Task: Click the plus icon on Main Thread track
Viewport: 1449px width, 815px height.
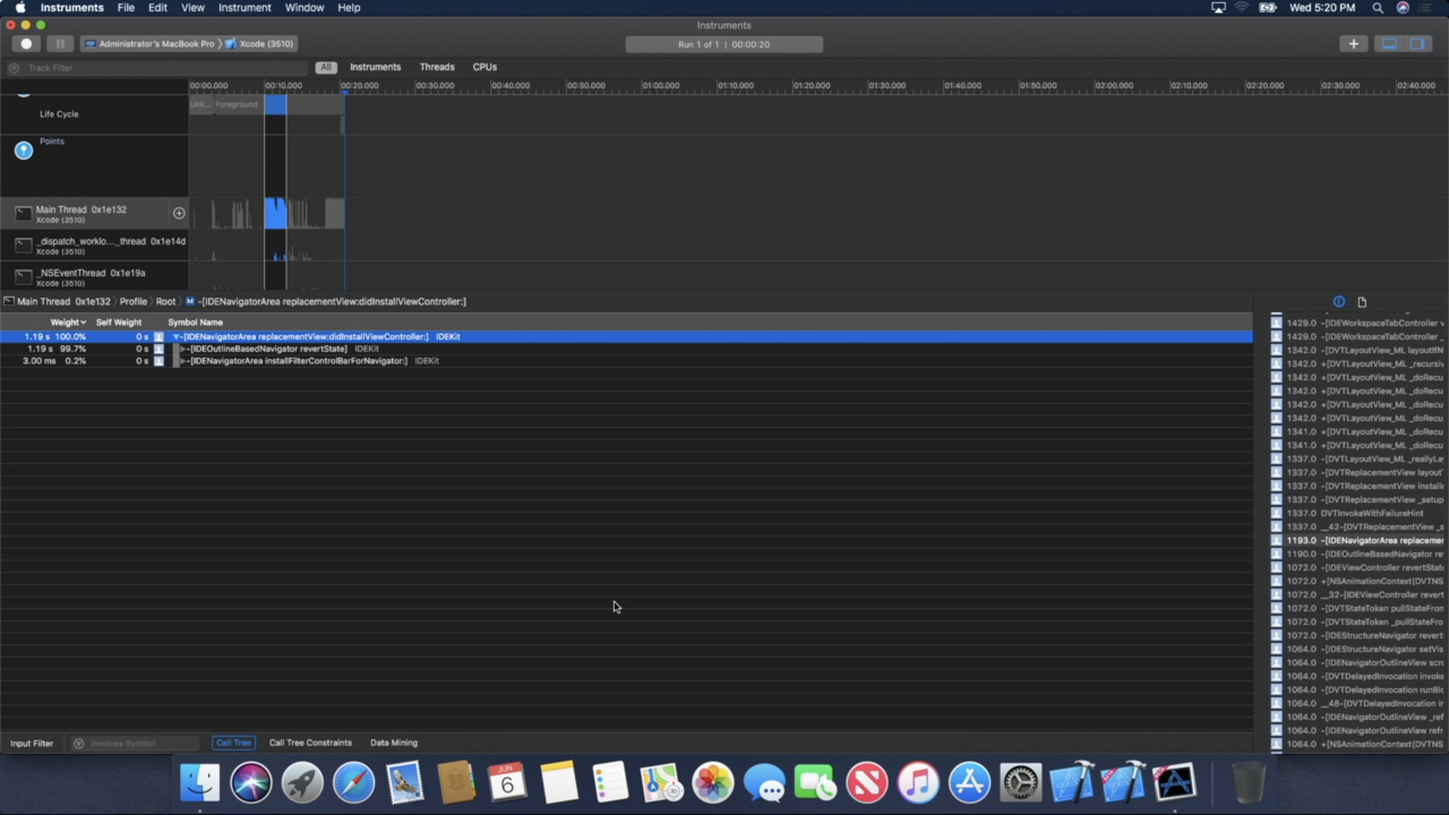Action: [x=179, y=213]
